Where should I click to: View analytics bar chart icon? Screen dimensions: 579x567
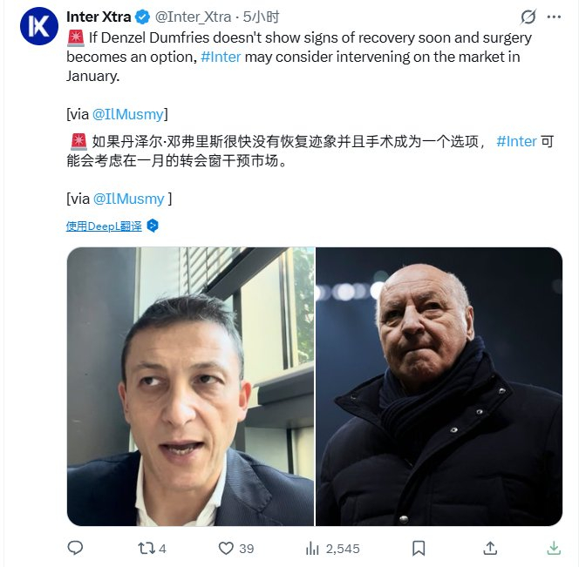[x=312, y=548]
